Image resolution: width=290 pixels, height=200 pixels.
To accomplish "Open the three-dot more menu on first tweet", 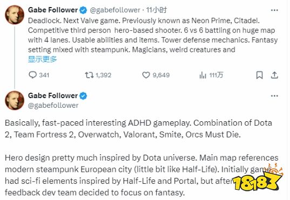I will click(274, 10).
